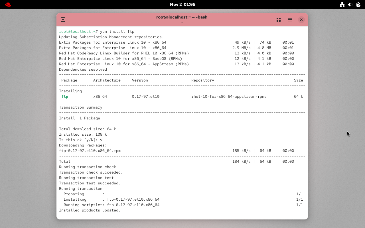Viewport: 365px width, 228px height.
Task: Click the volume control to adjust sound level
Action: tap(350, 5)
